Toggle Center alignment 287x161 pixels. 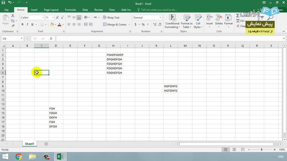(x=74, y=24)
